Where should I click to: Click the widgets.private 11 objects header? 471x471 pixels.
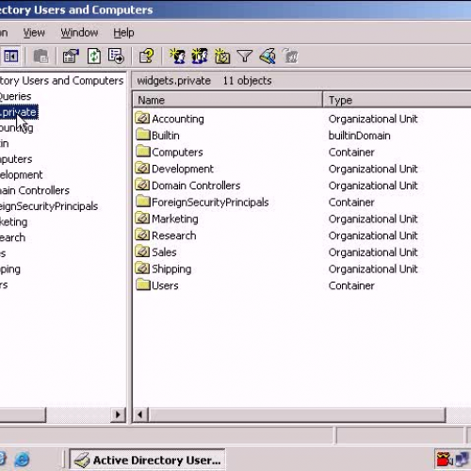204,81
